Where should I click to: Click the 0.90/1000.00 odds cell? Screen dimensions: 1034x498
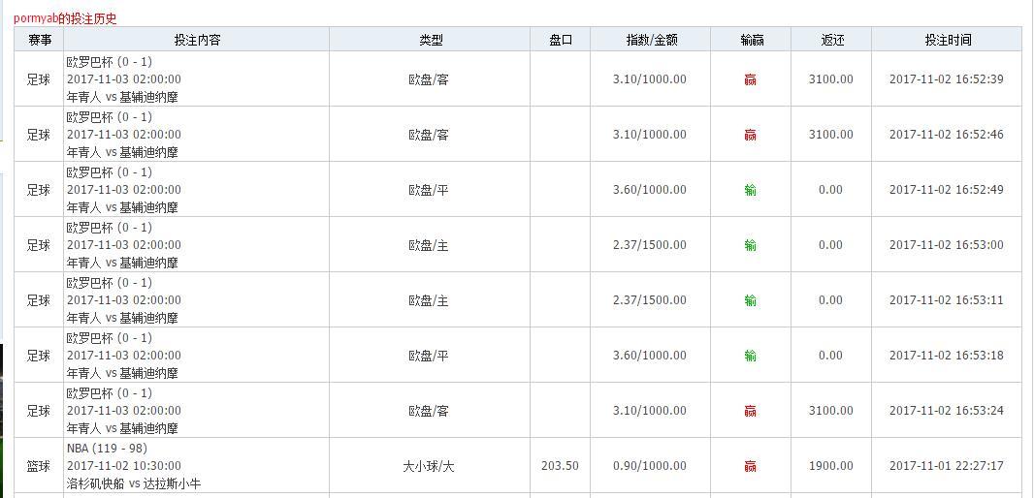click(x=650, y=466)
